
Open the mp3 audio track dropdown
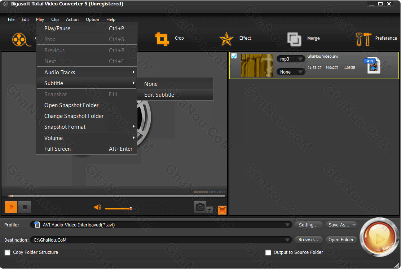click(x=291, y=59)
